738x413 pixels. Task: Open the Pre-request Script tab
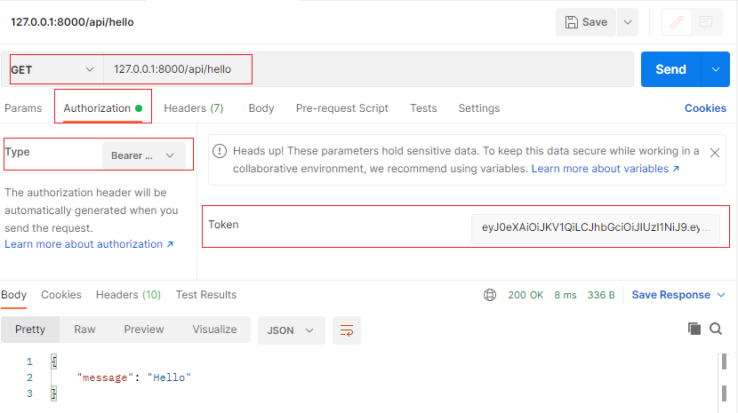[341, 108]
